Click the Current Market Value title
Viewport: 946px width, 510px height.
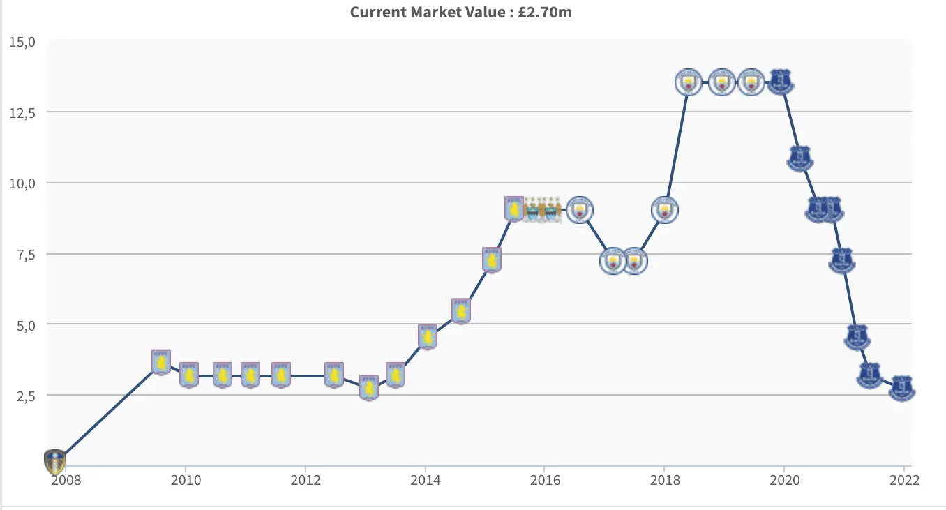pos(460,12)
